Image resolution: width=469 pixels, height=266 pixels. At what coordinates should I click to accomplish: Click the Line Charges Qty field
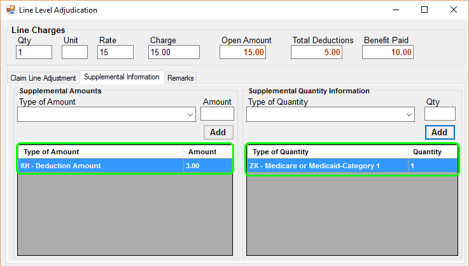34,52
